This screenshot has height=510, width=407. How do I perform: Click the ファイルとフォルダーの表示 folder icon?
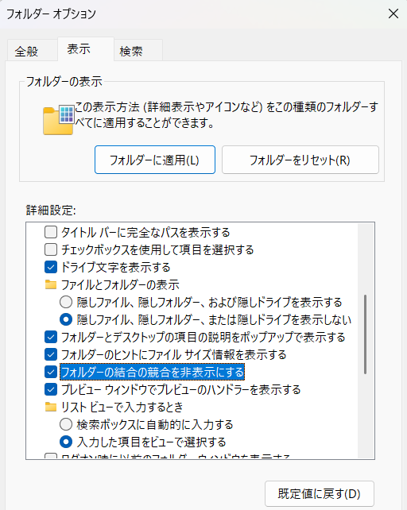point(51,284)
